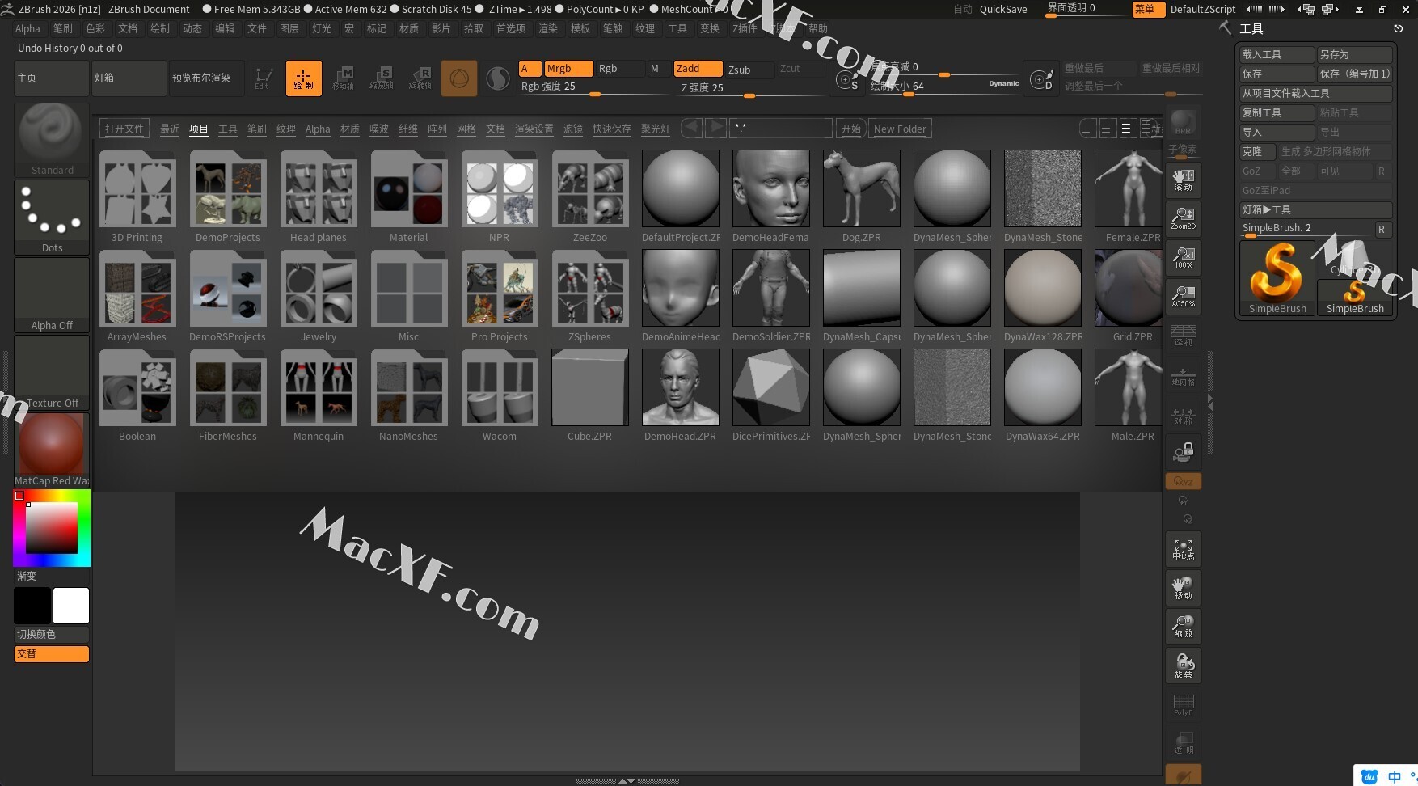Click the Lightbox search field
This screenshot has height=786, width=1418.
click(781, 129)
